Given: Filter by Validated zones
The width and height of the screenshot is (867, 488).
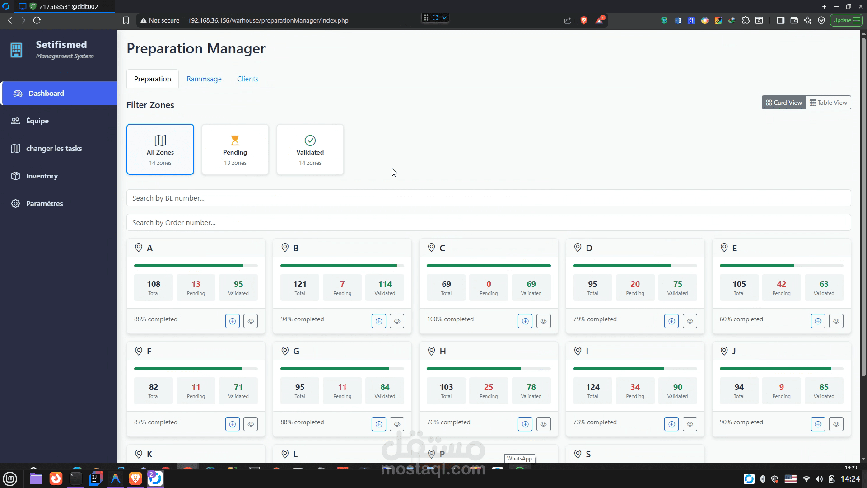Looking at the screenshot, I should [310, 150].
